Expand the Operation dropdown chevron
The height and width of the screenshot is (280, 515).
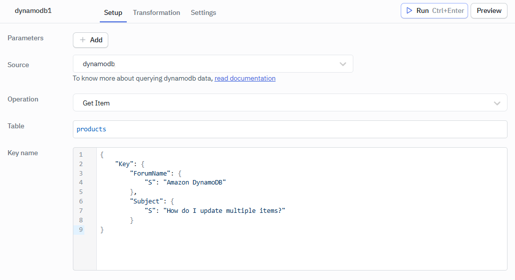[497, 103]
